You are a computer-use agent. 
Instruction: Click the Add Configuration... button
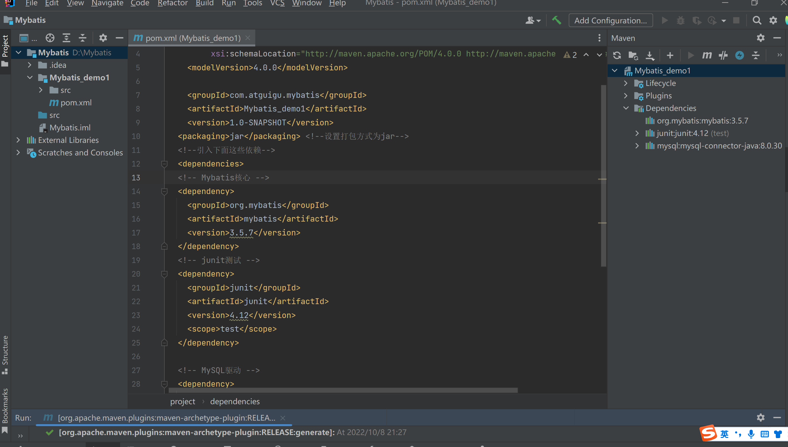611,20
